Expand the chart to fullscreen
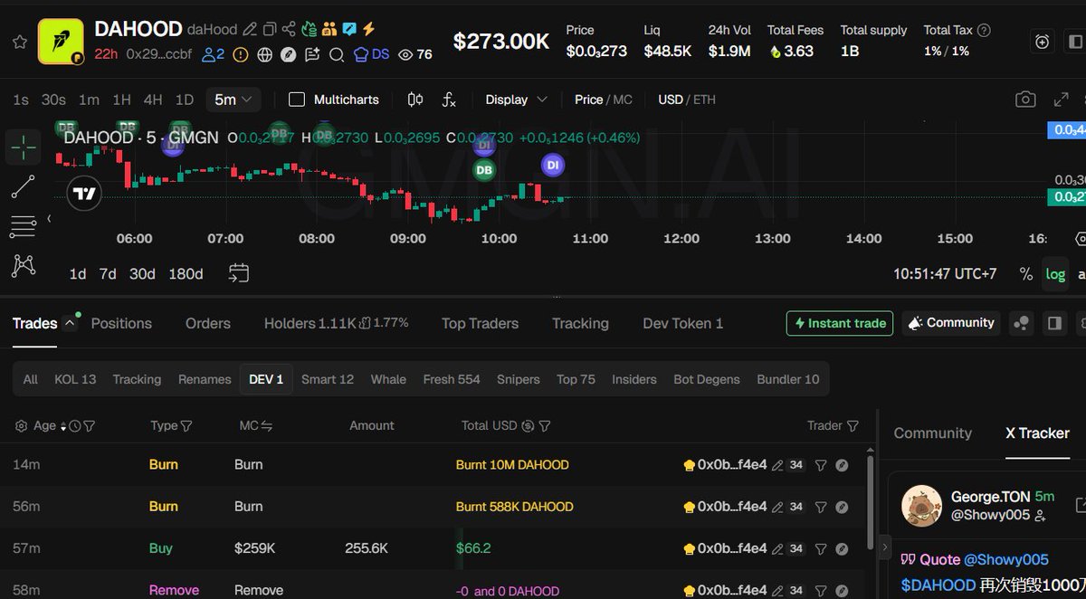Viewport: 1086px width, 599px height. pos(1062,100)
